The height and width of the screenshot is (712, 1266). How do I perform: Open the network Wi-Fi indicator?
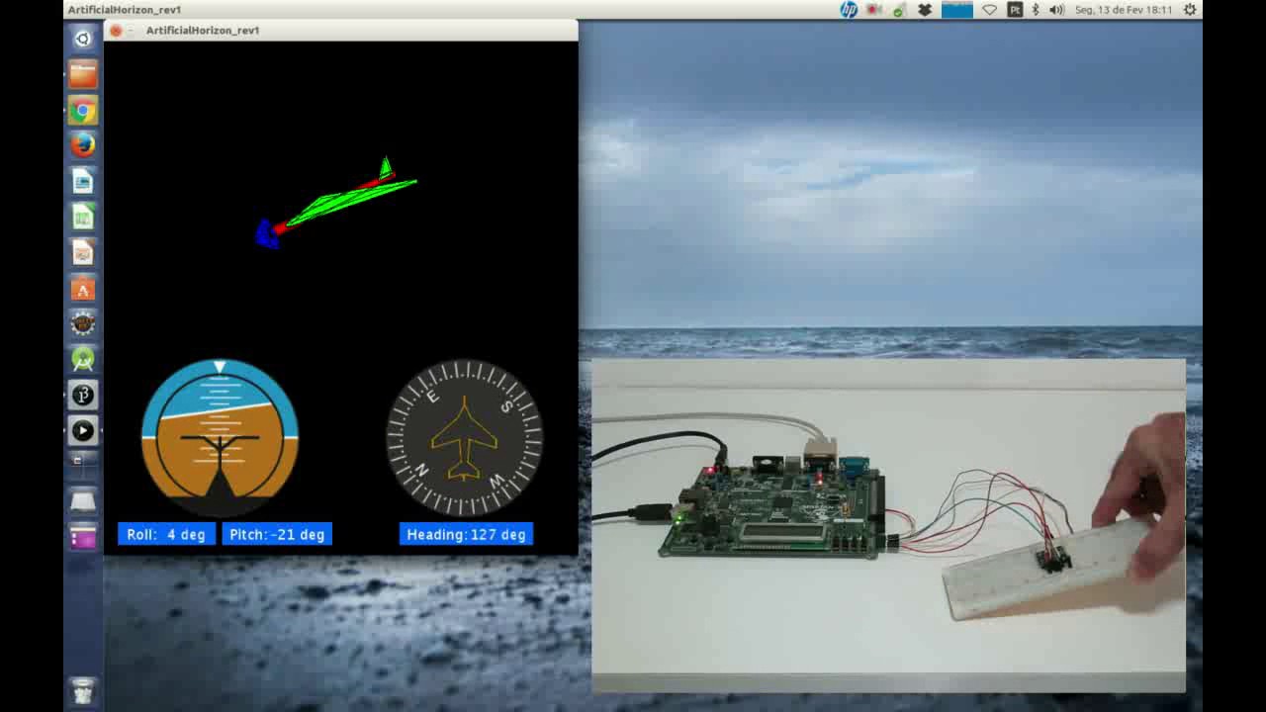[x=990, y=10]
